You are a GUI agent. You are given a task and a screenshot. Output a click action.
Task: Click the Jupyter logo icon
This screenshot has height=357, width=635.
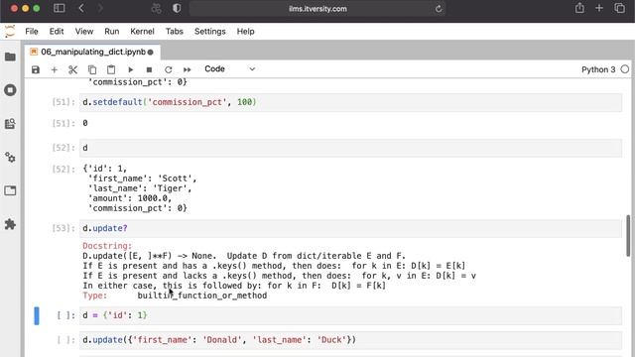(10, 31)
